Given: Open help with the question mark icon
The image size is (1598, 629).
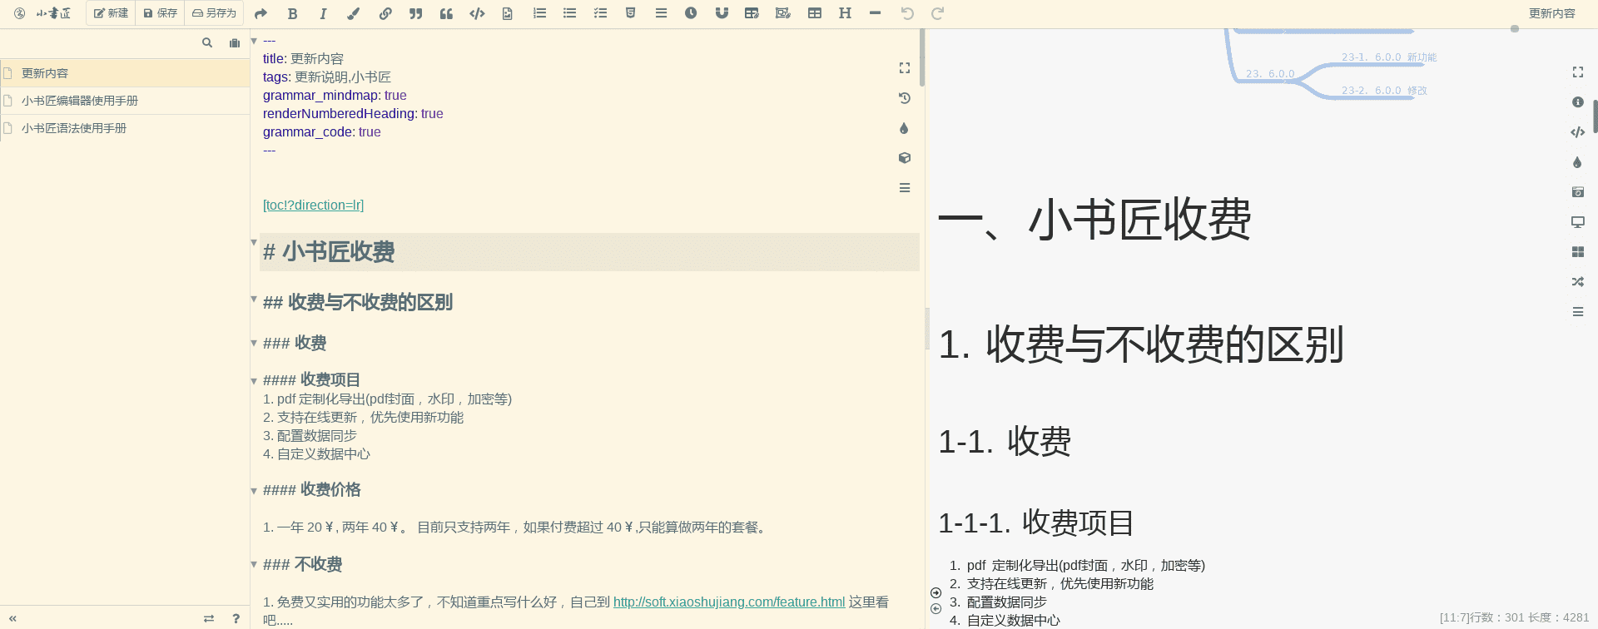Looking at the screenshot, I should (236, 618).
